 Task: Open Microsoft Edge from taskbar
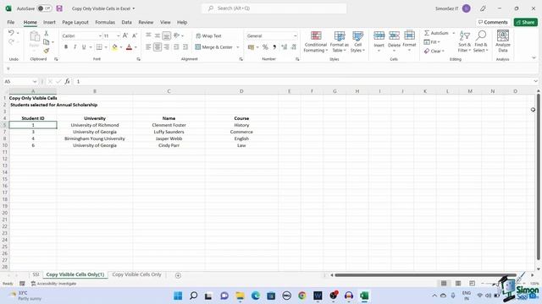point(256,296)
